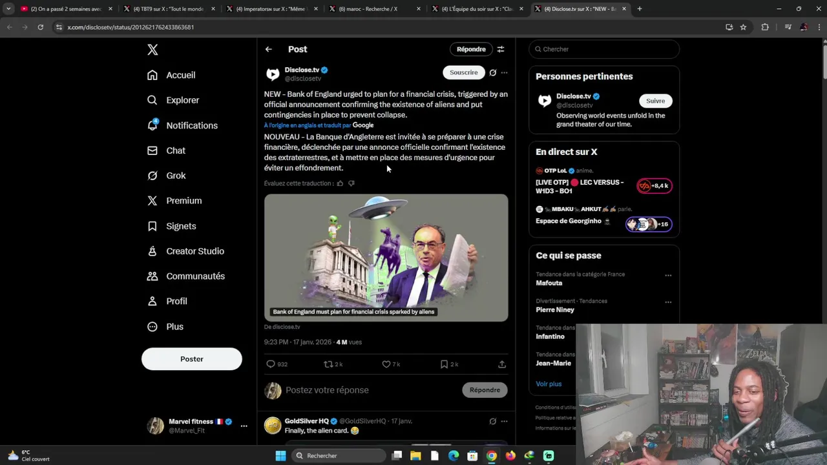Viewport: 827px width, 465px height.
Task: Open the weather widget Ciel couvert
Action: coord(29,456)
